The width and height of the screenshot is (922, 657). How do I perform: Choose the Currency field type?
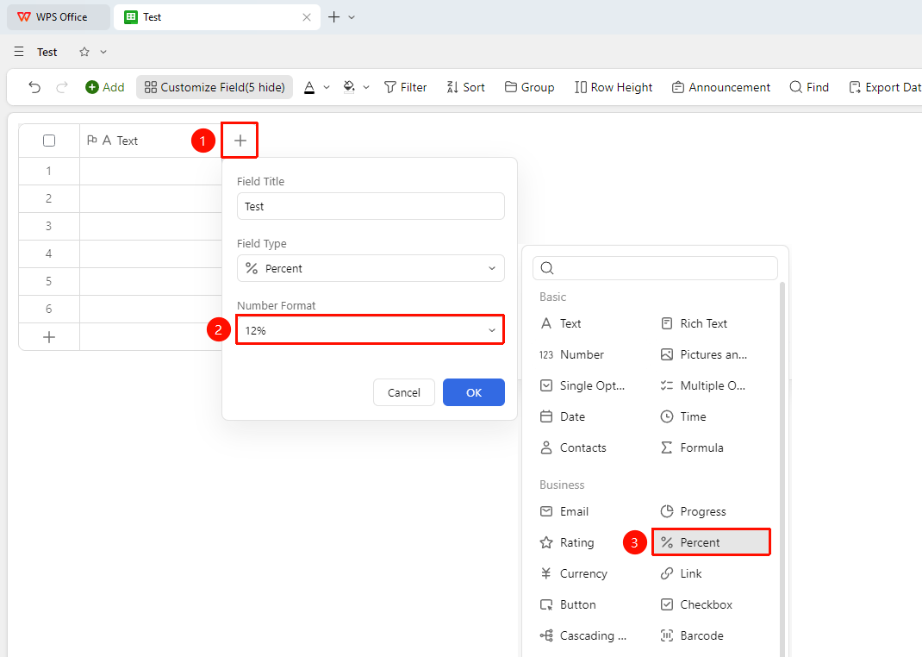pos(573,573)
